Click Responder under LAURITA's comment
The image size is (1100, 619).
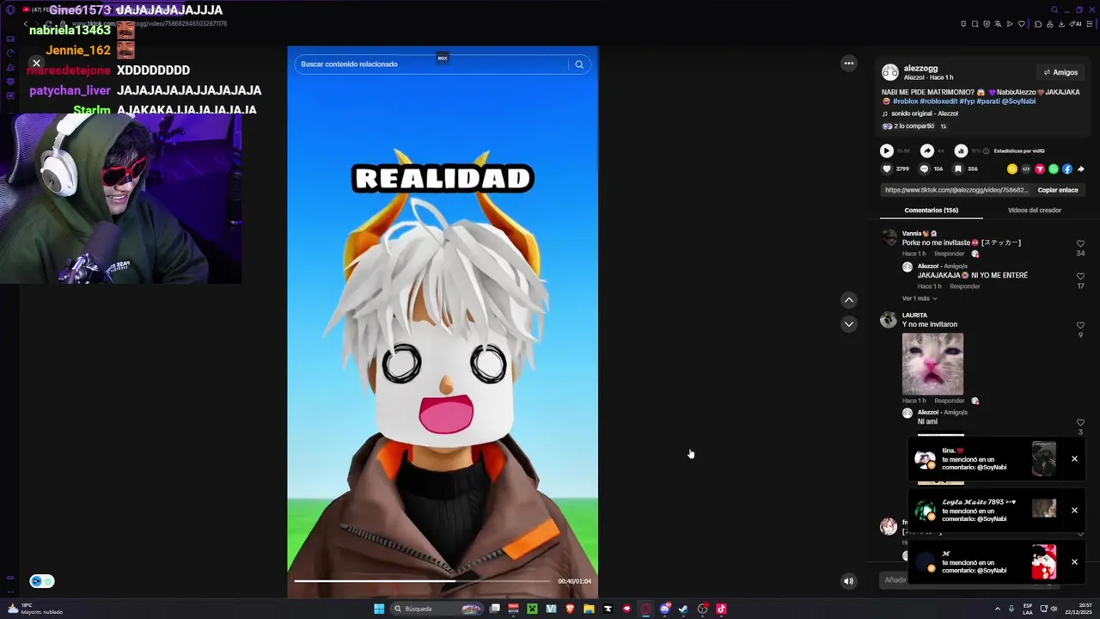click(x=950, y=401)
